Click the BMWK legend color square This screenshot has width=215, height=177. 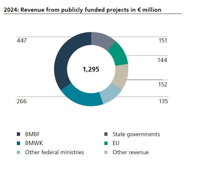(18, 143)
